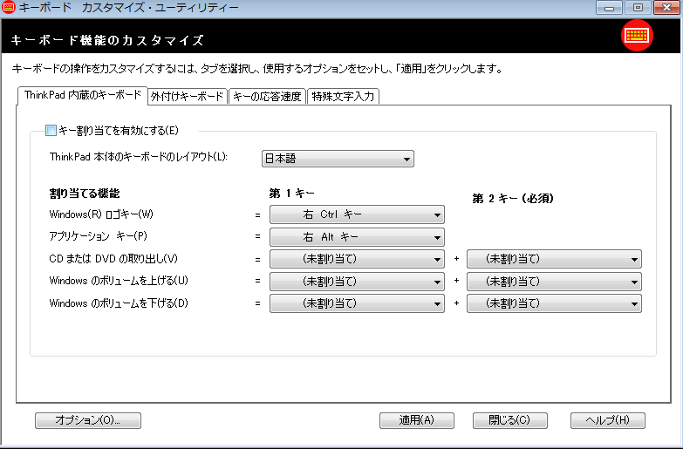The width and height of the screenshot is (683, 449).
Task: Switch to the 外付けキーボード tab
Action: 188,96
